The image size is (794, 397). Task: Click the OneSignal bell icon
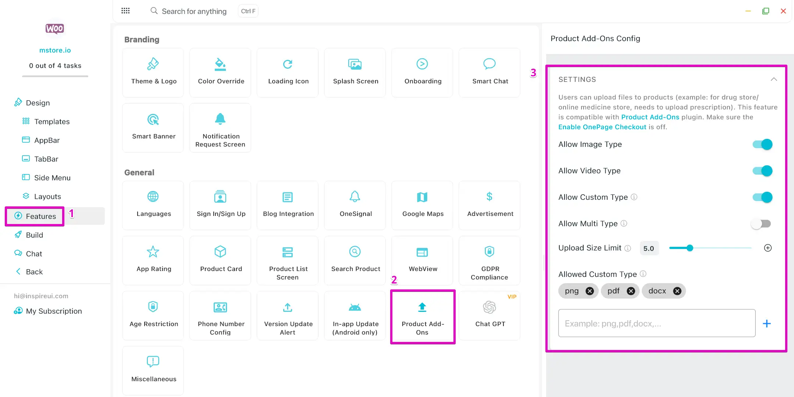point(355,196)
